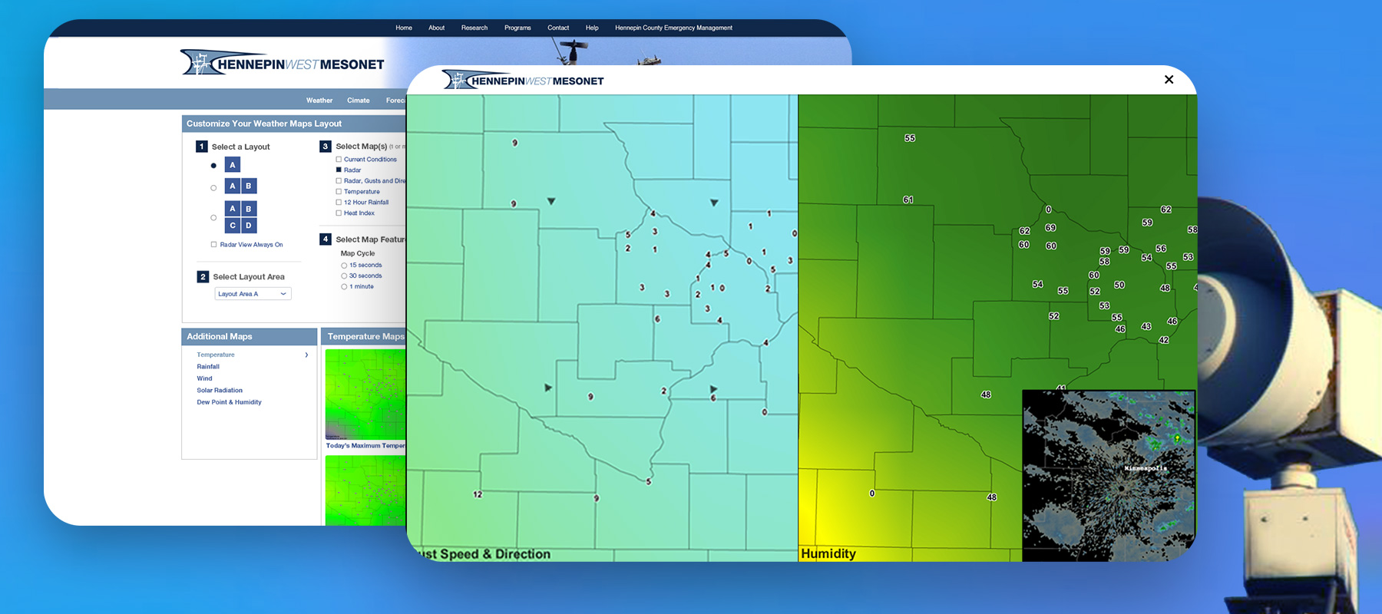Open Today's Maximum Temperature map thumbnail
Screen dimensions: 1382x614
[x=365, y=394]
